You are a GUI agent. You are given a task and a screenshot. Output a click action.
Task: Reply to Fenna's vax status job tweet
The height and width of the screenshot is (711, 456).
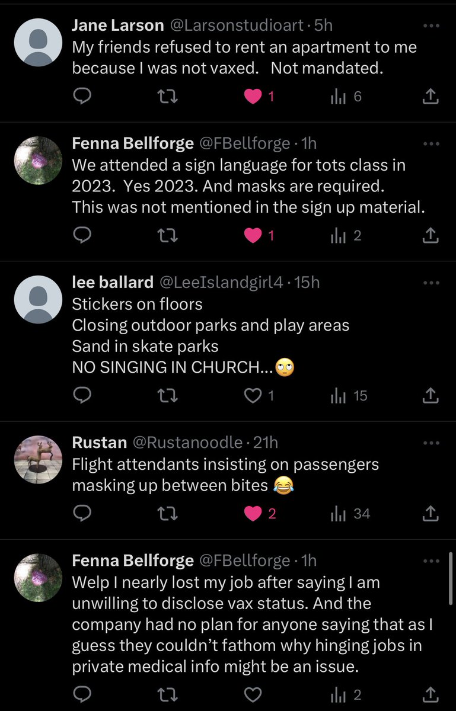[82, 694]
